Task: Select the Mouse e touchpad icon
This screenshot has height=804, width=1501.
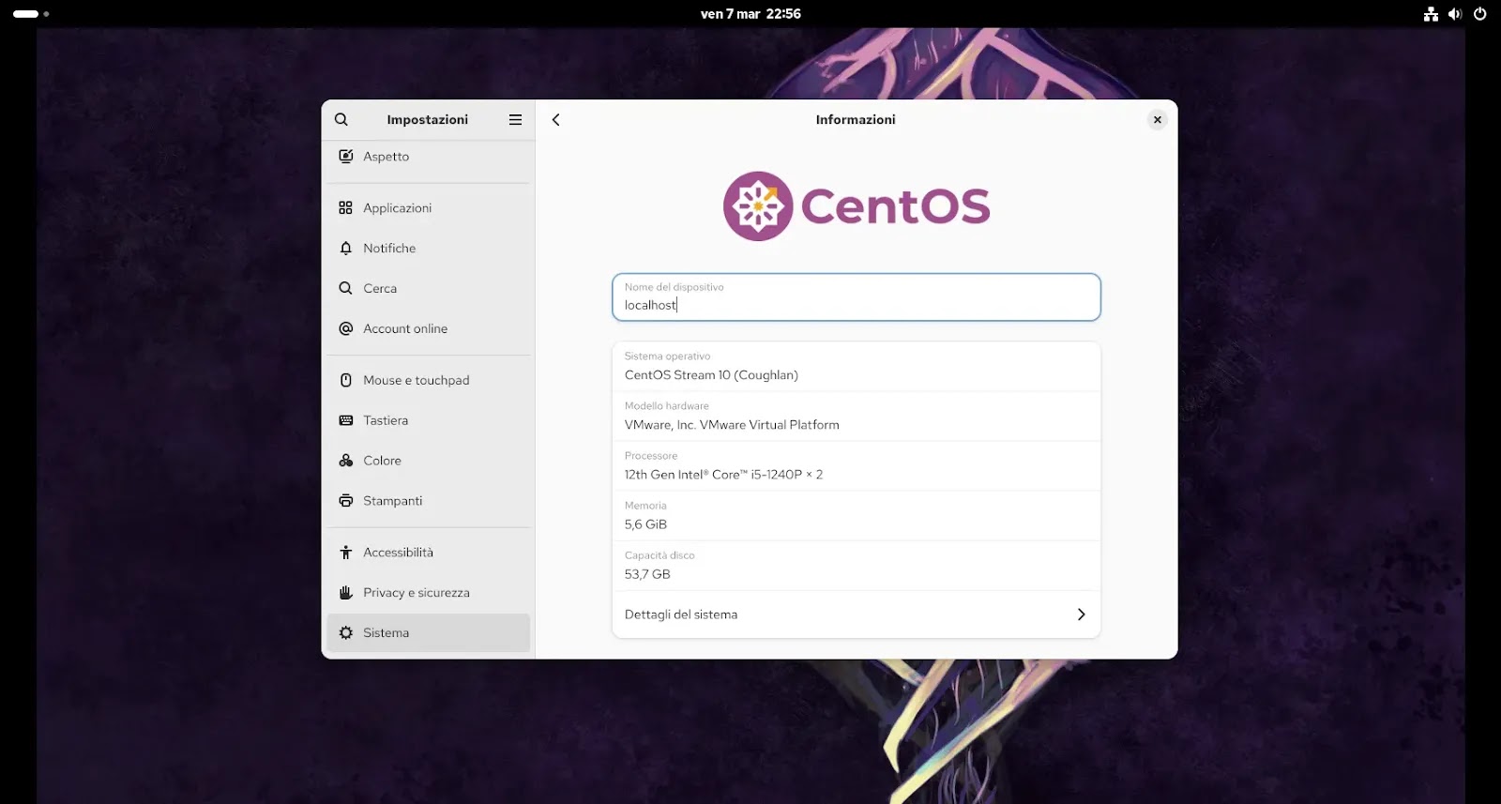Action: (346, 381)
